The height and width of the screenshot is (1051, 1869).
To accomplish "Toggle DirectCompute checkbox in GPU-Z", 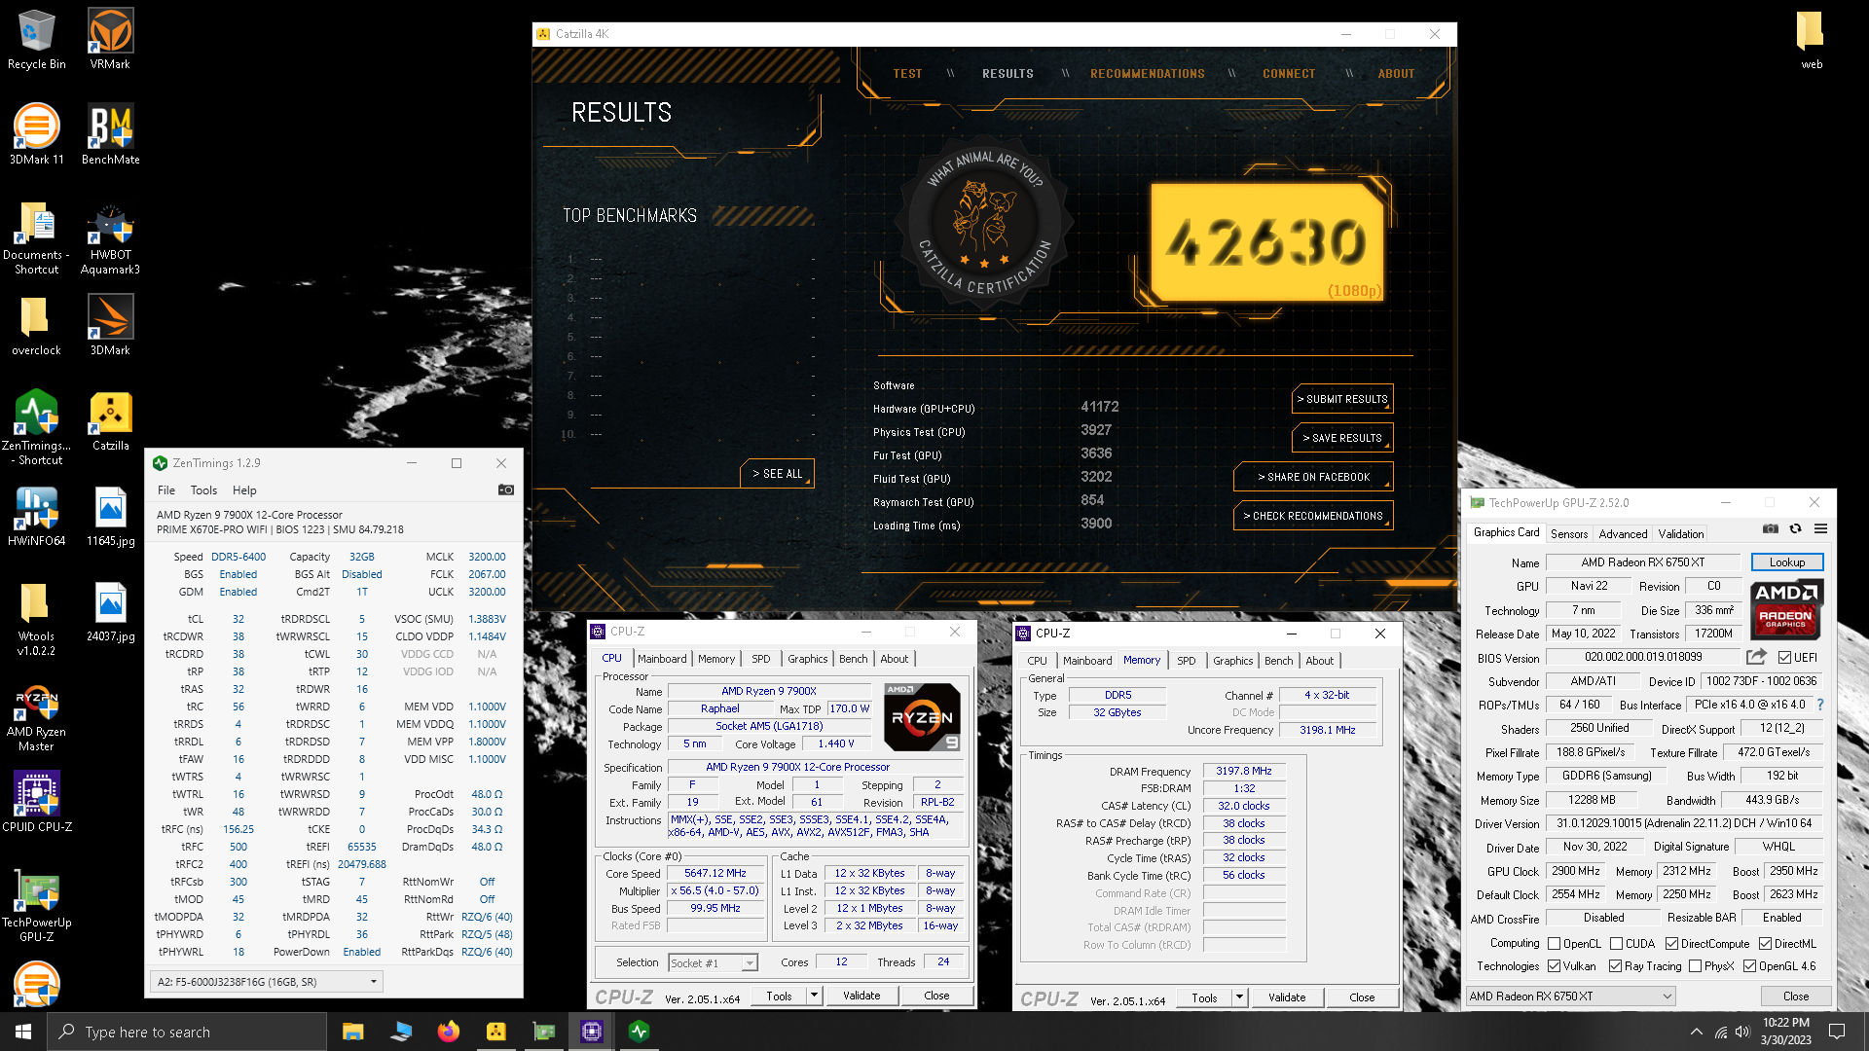I will click(x=1671, y=944).
